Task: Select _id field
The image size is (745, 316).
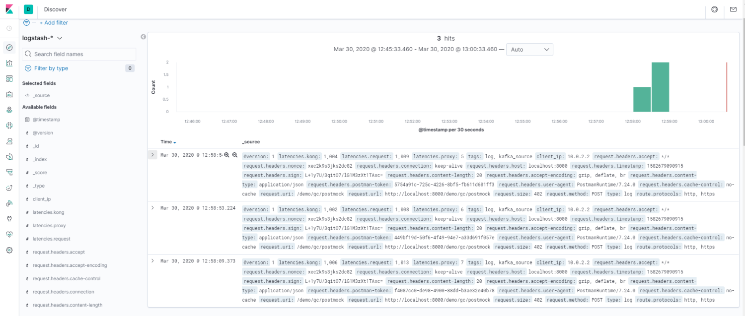Action: point(36,146)
